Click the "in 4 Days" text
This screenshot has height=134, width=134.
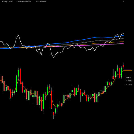[129, 84]
